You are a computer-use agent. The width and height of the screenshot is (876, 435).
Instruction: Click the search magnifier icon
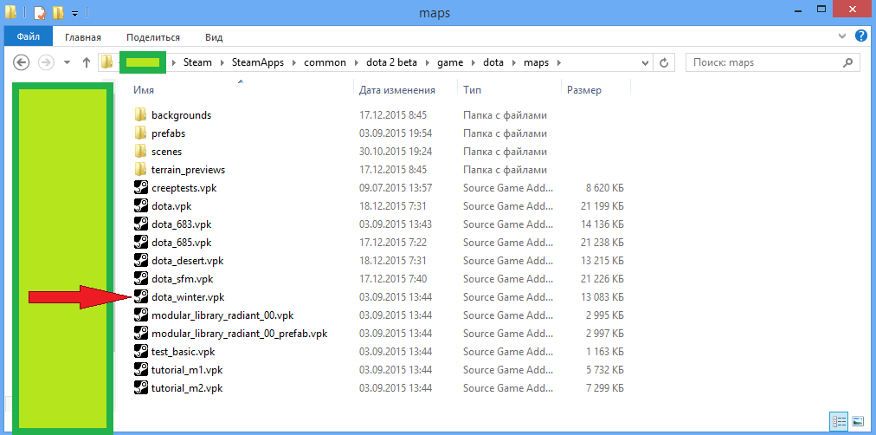click(x=847, y=62)
